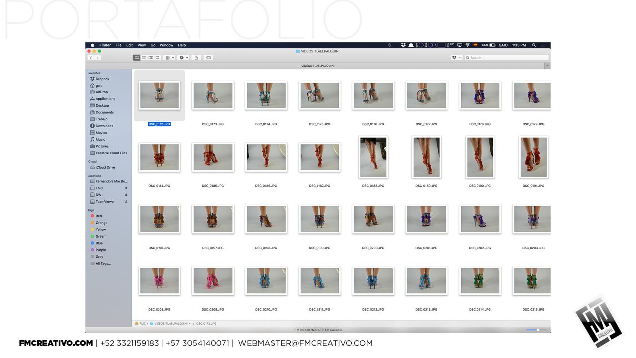
Task: Open the Go menu
Action: (153, 45)
